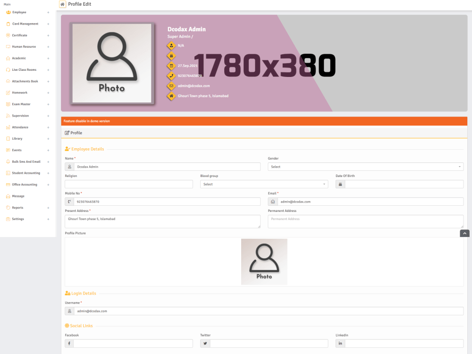This screenshot has height=354, width=472.
Task: Click the Library book icon
Action: click(x=8, y=139)
